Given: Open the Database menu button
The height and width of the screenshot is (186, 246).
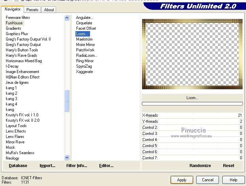Looking at the screenshot, I should (18, 166).
